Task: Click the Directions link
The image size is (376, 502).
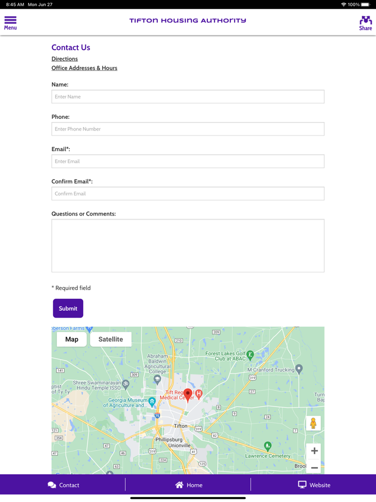Action: click(64, 59)
